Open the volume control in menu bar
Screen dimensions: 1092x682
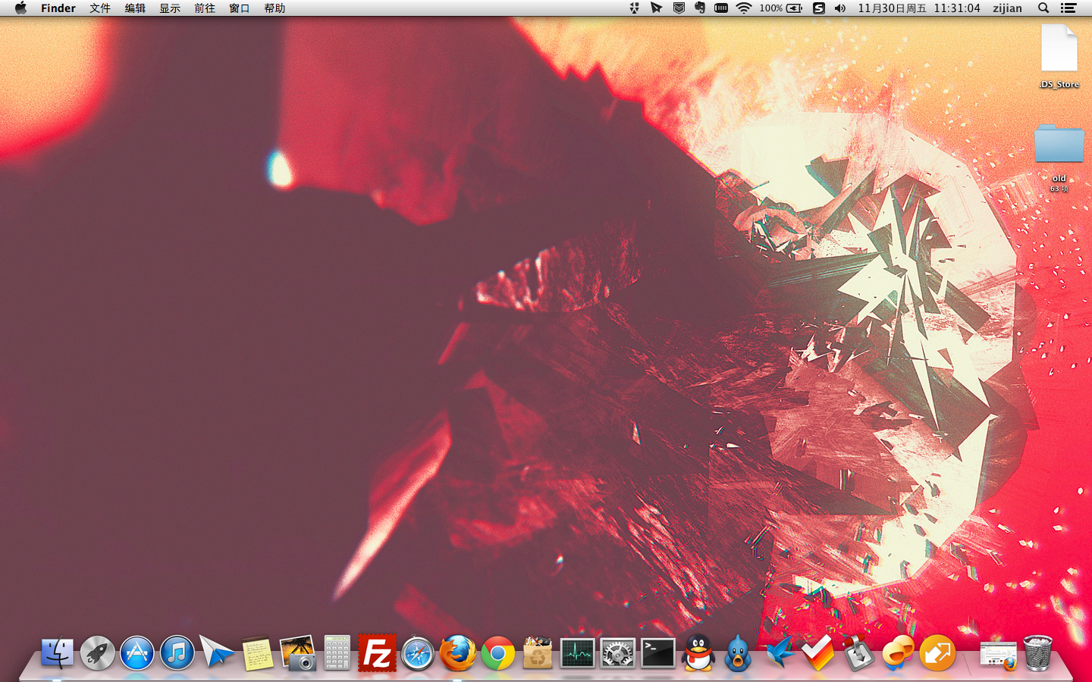tap(840, 8)
